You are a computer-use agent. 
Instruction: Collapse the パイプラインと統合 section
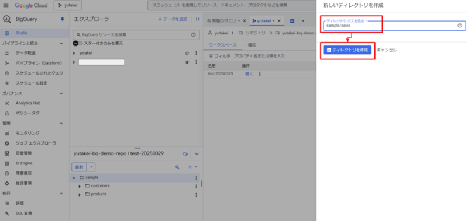(x=61, y=43)
